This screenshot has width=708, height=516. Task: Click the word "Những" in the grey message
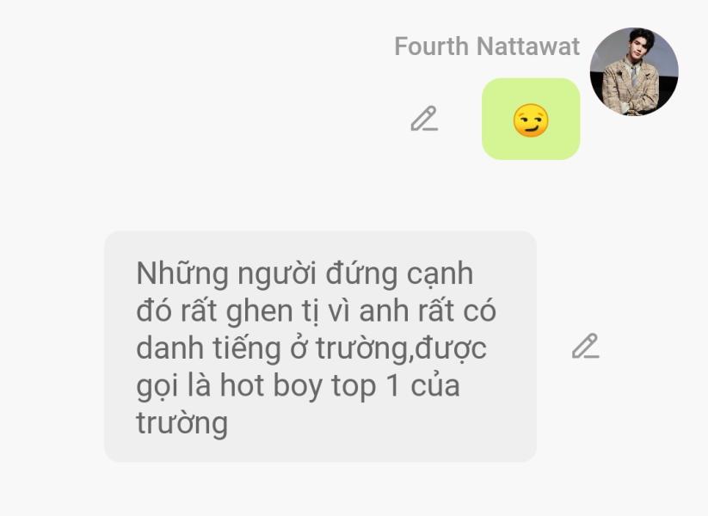182,274
